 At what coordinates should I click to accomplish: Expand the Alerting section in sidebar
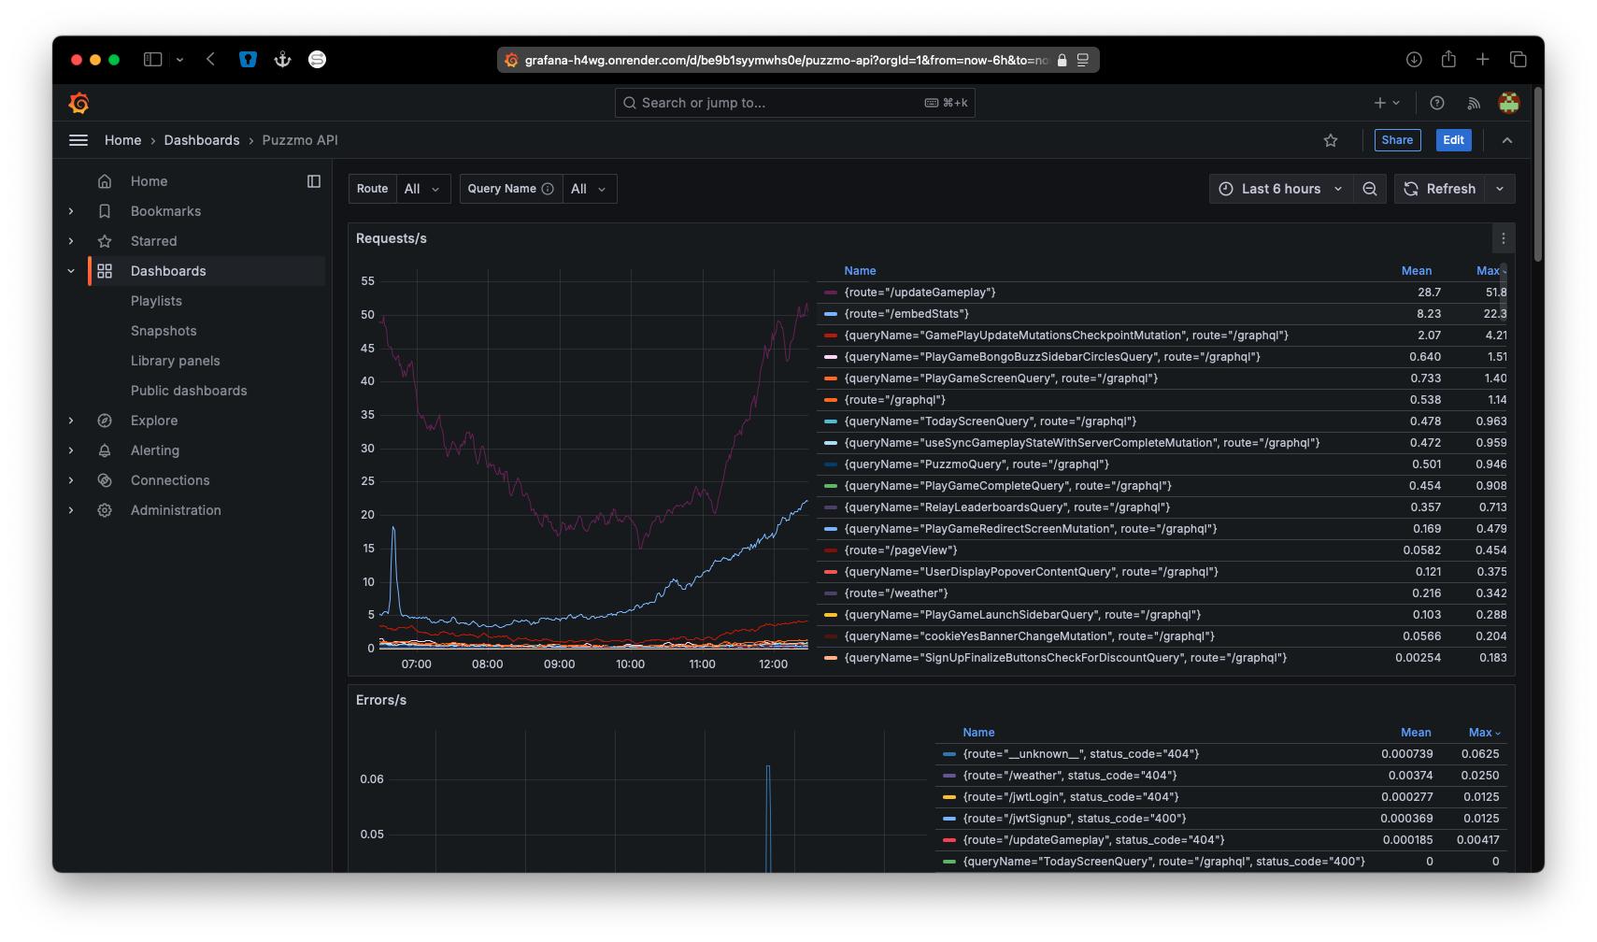(x=71, y=450)
